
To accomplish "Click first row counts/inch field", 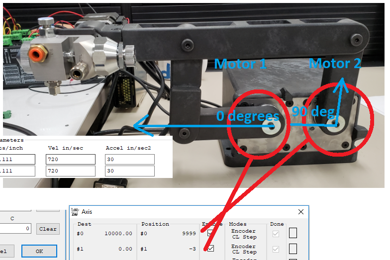I will pyautogui.click(x=19, y=159).
